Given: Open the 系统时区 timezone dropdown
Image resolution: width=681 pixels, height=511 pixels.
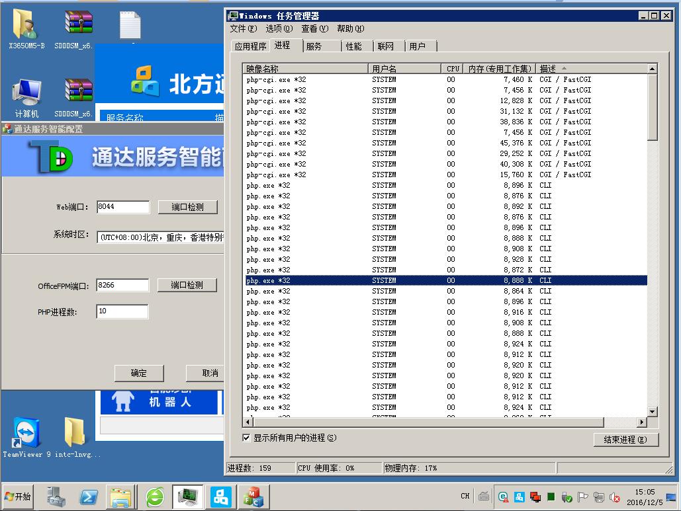Looking at the screenshot, I should pyautogui.click(x=160, y=237).
